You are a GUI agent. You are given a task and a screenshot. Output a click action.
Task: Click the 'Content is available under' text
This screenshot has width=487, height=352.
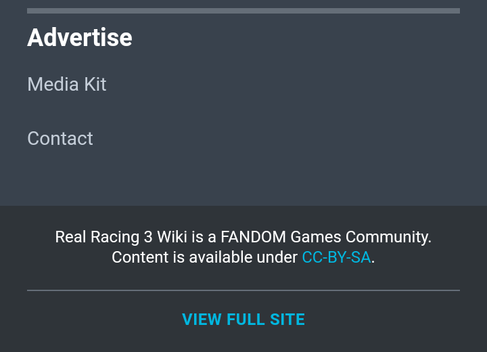[204, 258]
